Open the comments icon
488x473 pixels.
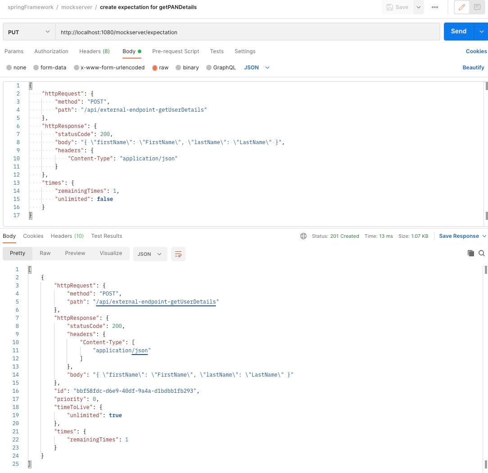click(x=477, y=7)
